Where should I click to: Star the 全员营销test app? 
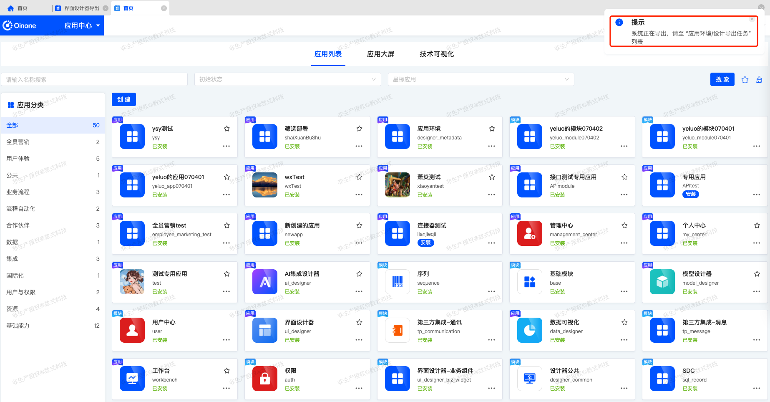click(227, 225)
